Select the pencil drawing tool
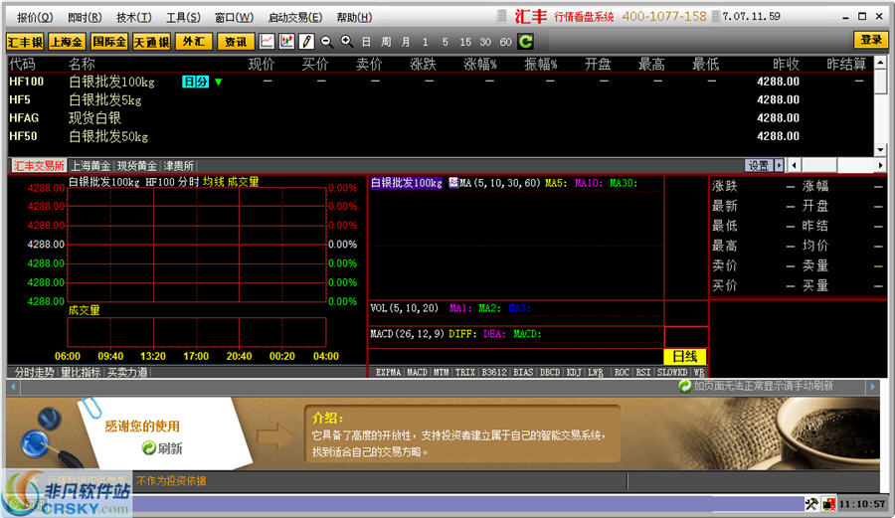895x518 pixels. click(306, 41)
